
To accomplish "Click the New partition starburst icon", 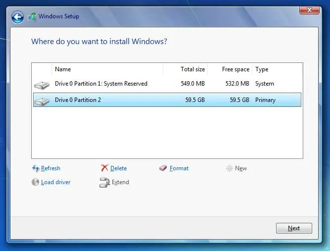I will 229,168.
